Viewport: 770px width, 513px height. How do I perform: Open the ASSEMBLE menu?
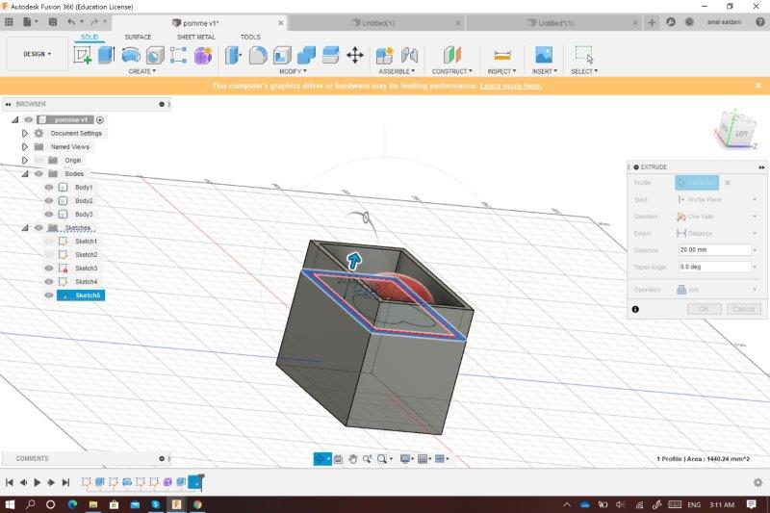[397, 71]
